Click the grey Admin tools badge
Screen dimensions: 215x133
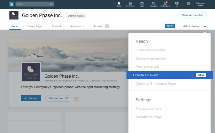coord(76,16)
